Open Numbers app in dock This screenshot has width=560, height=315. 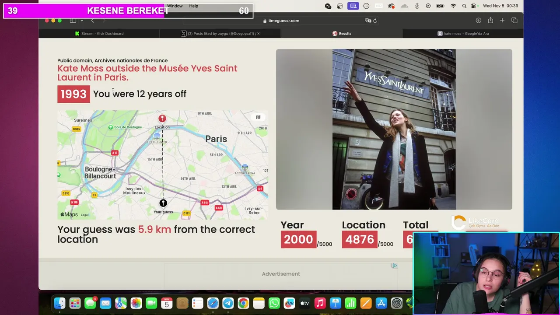point(350,303)
